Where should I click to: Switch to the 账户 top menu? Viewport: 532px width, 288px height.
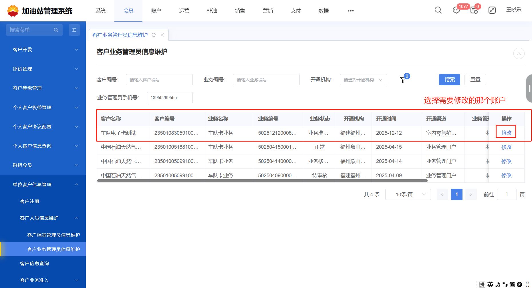tap(156, 11)
